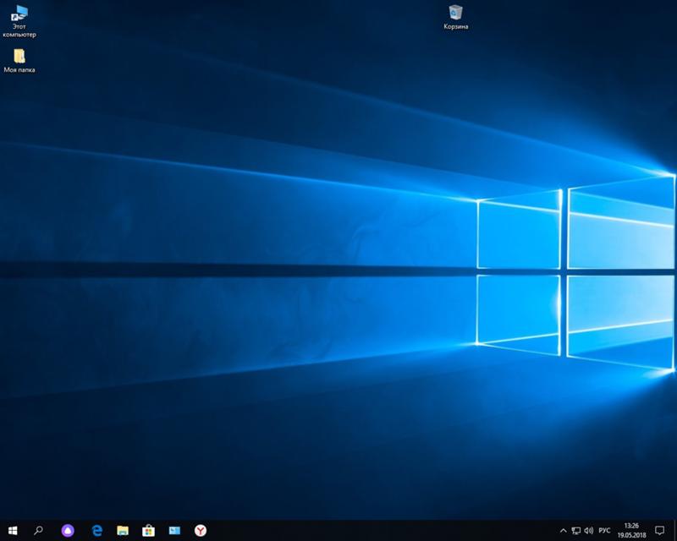
Task: Open the Windows Start menu
Action: pyautogui.click(x=13, y=531)
